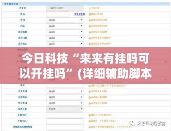Image resolution: width=171 pixels, height=131 pixels.
Task: Click the hint icon beside the mailing address row
Action: pyautogui.click(x=90, y=127)
